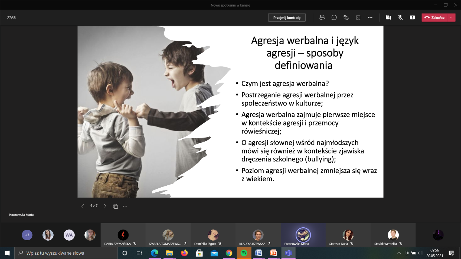This screenshot has width=461, height=259.
Task: Unmute the microphone
Action: tap(400, 18)
